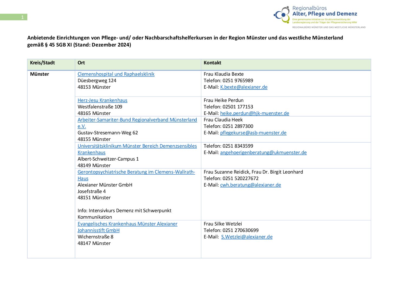The height and width of the screenshot is (286, 405).
Task: Click the Regionalbüros circular logo icon
Action: 282,15
